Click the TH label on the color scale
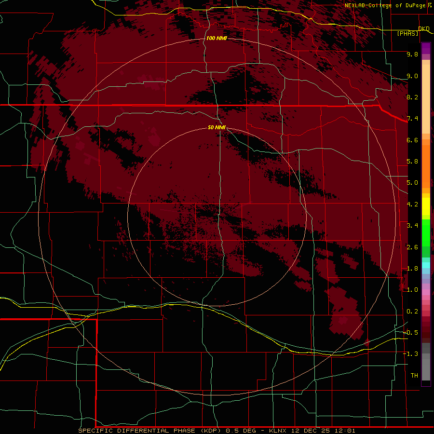 [414, 375]
